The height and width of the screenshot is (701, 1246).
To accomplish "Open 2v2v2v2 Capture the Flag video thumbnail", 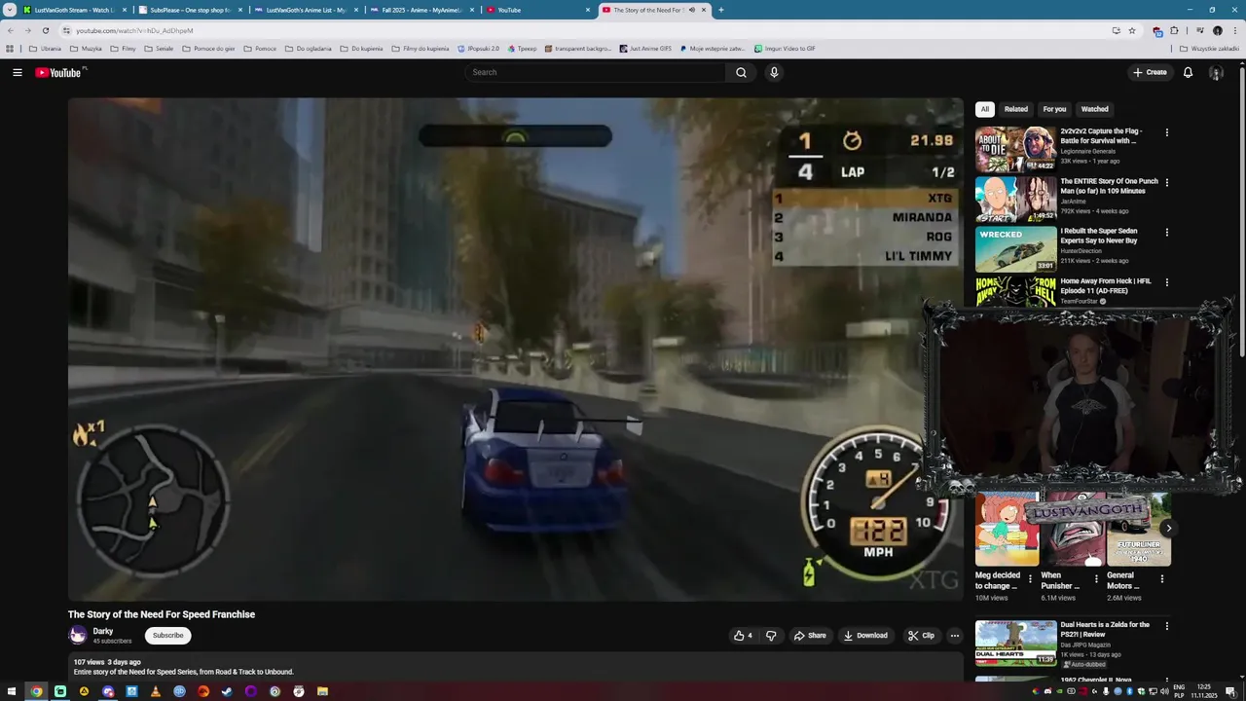I will (1016, 149).
